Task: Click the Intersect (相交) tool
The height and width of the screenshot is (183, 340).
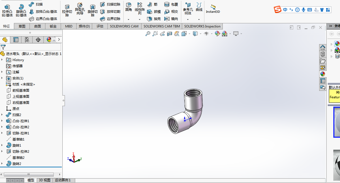Action: [x=171, y=12]
